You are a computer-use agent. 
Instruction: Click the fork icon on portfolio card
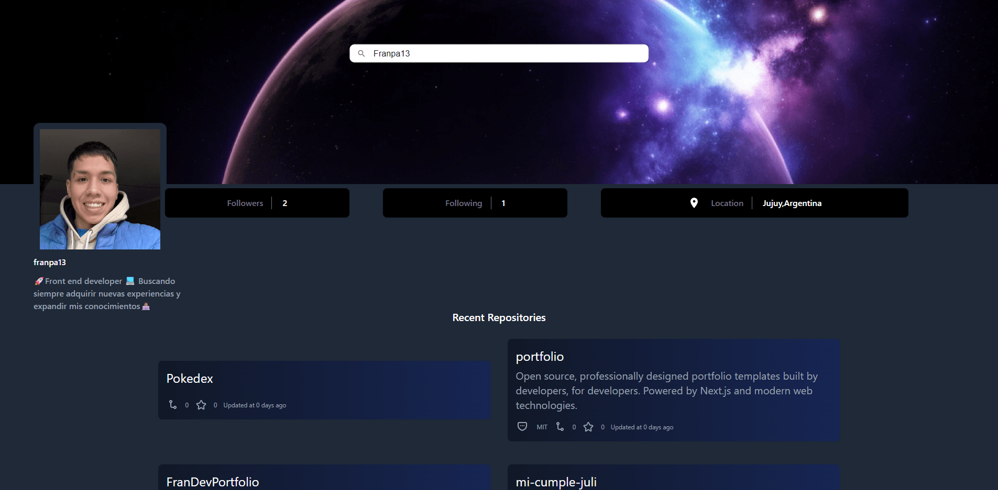pos(560,427)
